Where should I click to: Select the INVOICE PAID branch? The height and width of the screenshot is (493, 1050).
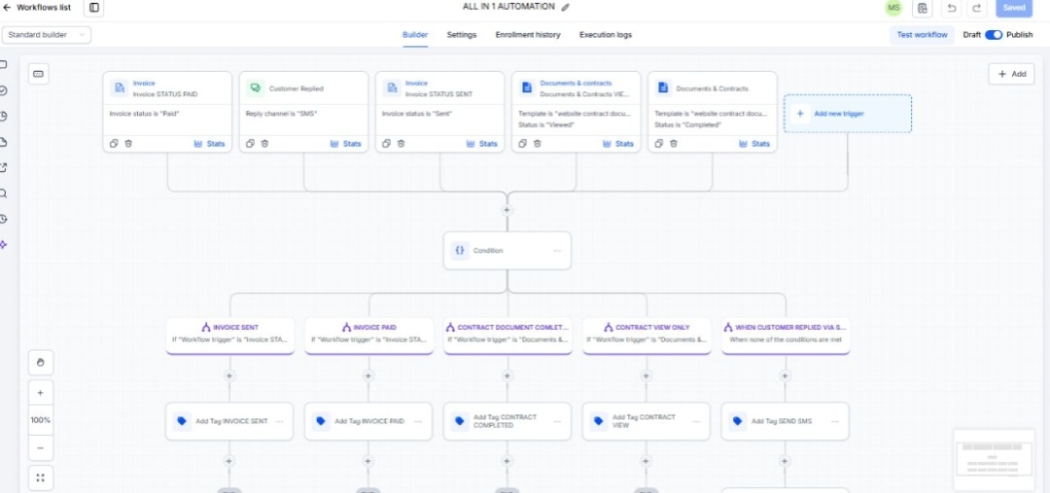[x=368, y=335]
